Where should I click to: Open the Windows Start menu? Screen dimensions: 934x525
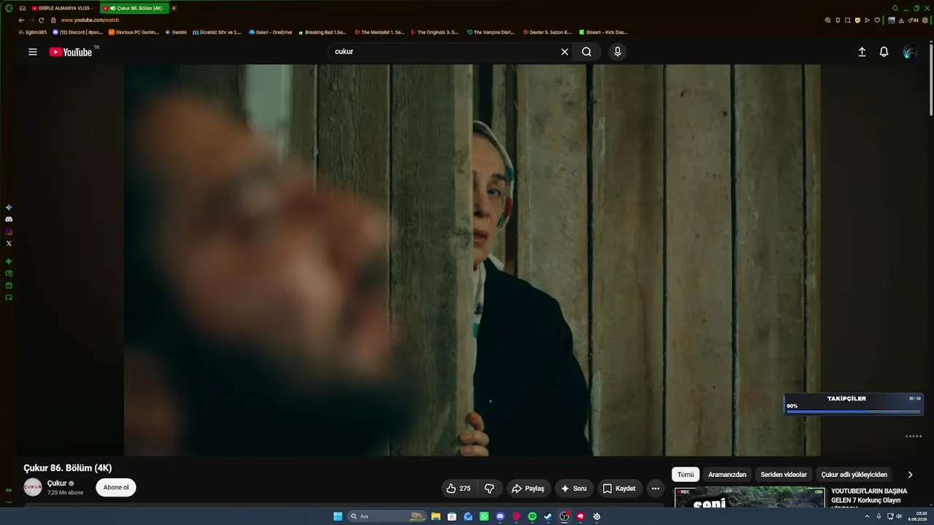coord(338,516)
